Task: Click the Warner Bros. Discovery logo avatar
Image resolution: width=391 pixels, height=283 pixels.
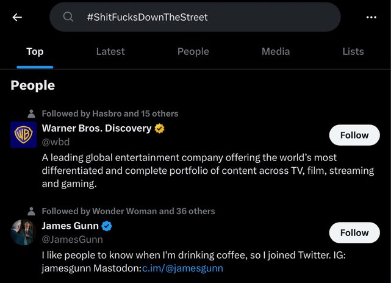Action: tap(24, 135)
